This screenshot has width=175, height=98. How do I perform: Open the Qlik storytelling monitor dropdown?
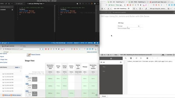[135, 8]
